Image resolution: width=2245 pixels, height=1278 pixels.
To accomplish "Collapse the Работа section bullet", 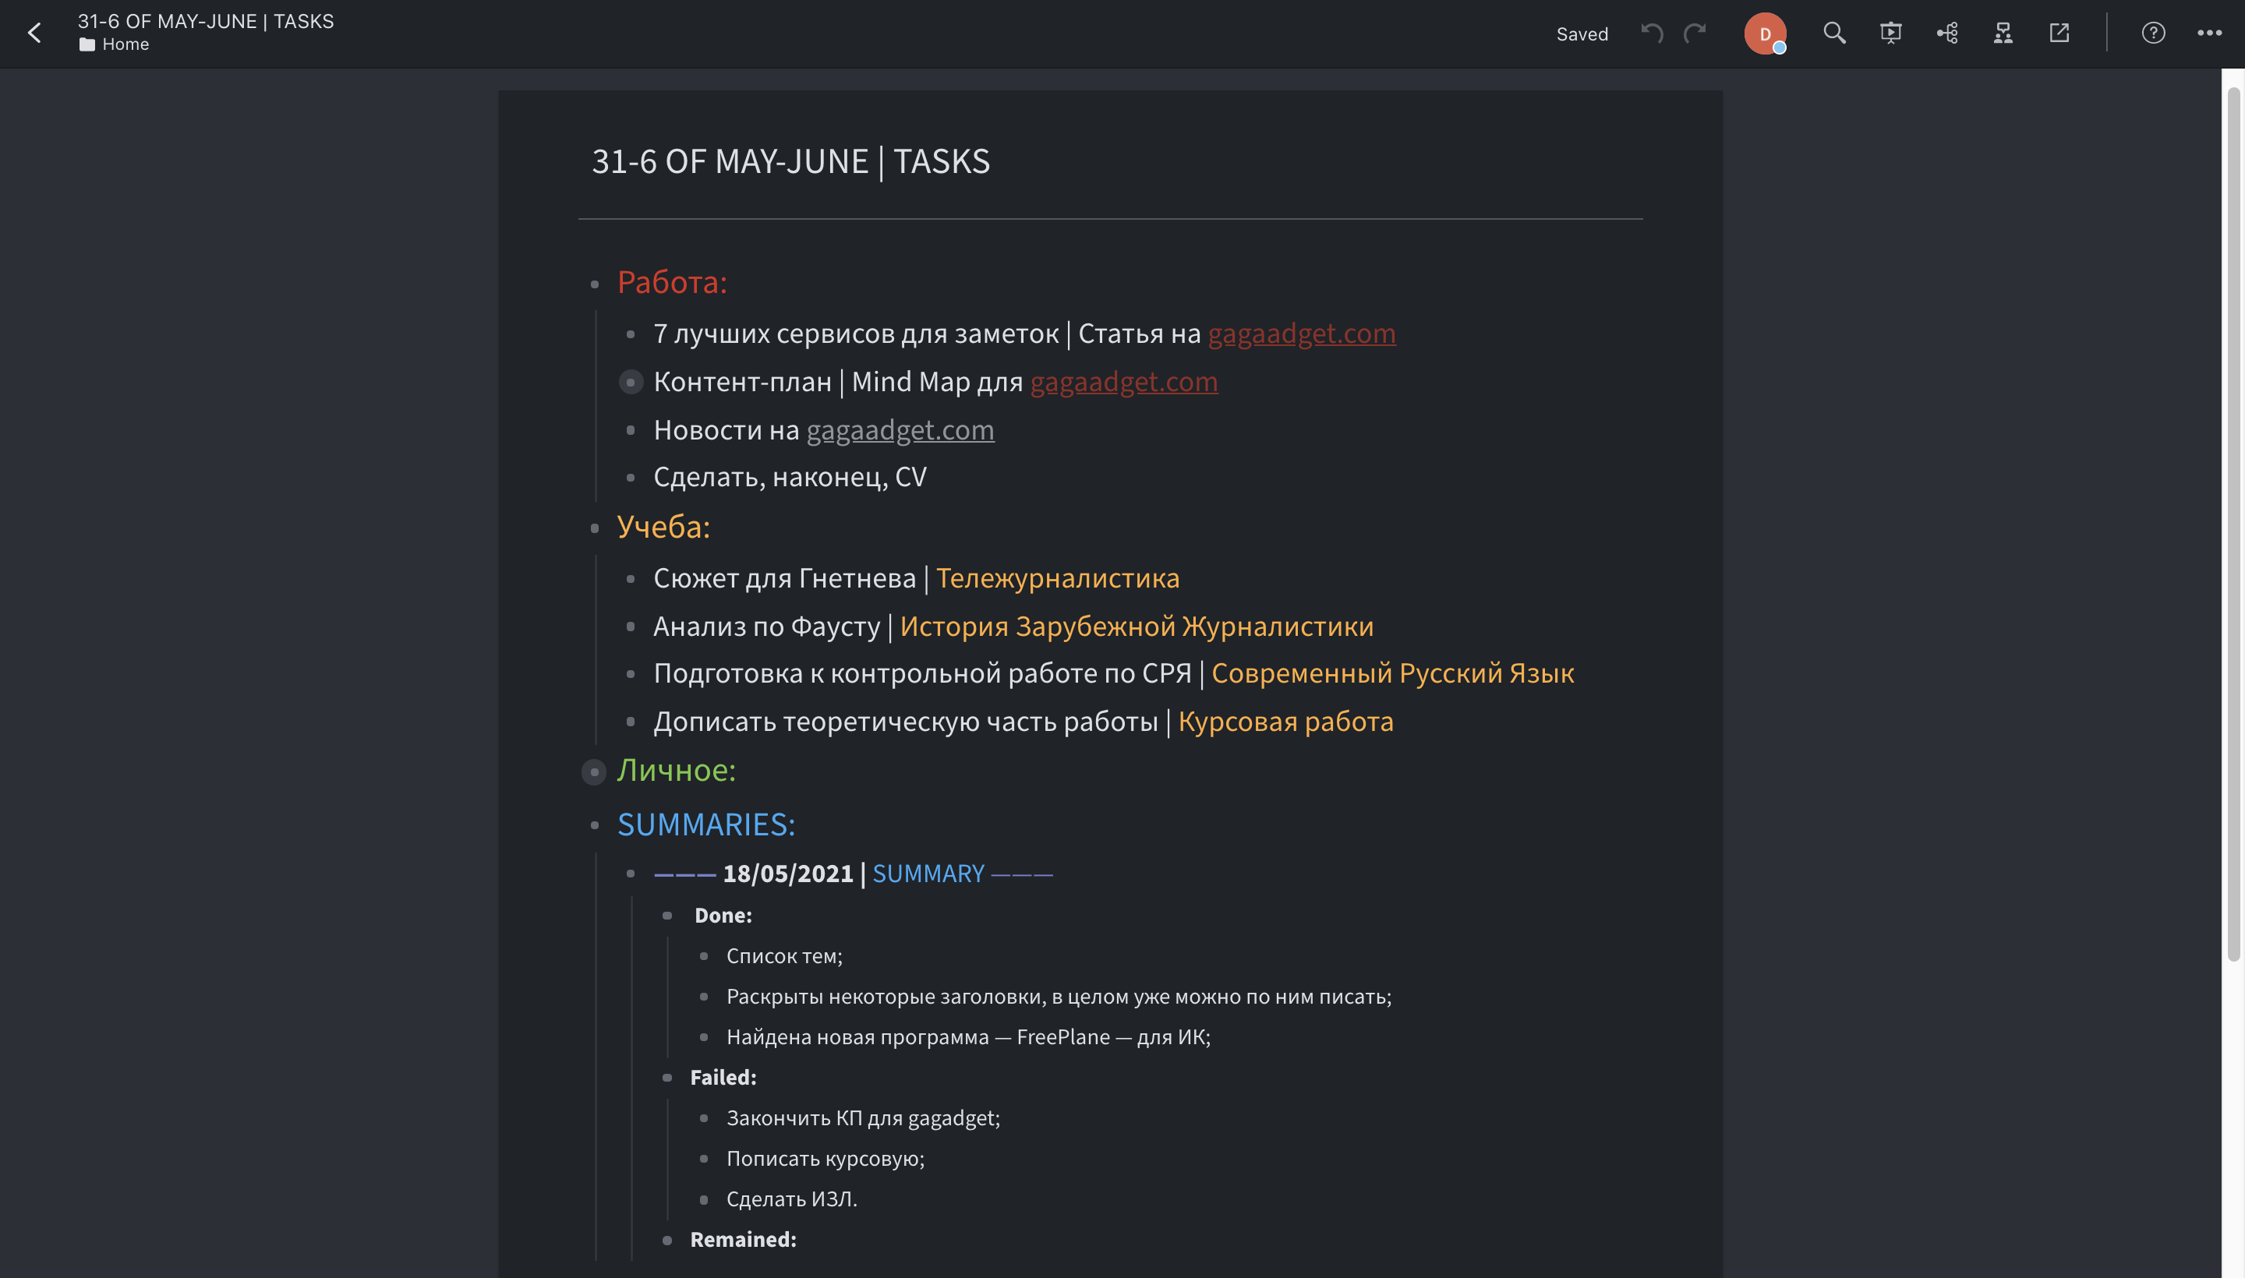I will pos(595,284).
